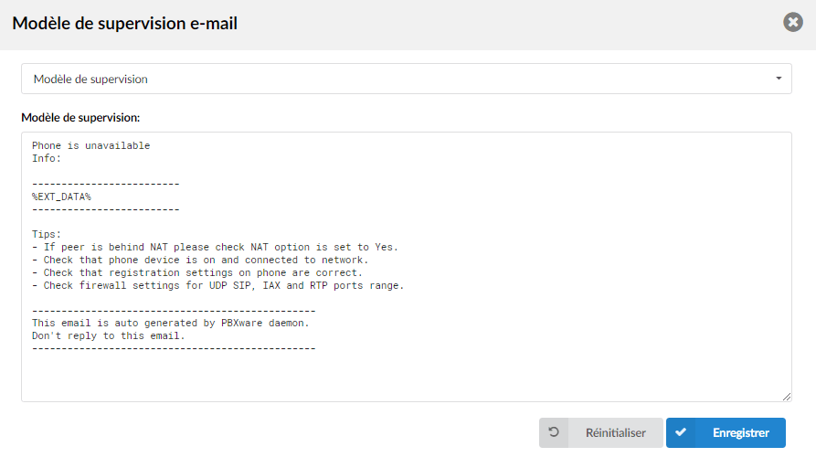Click the checkmark icon on Enregistrer
816x468 pixels.
(681, 432)
